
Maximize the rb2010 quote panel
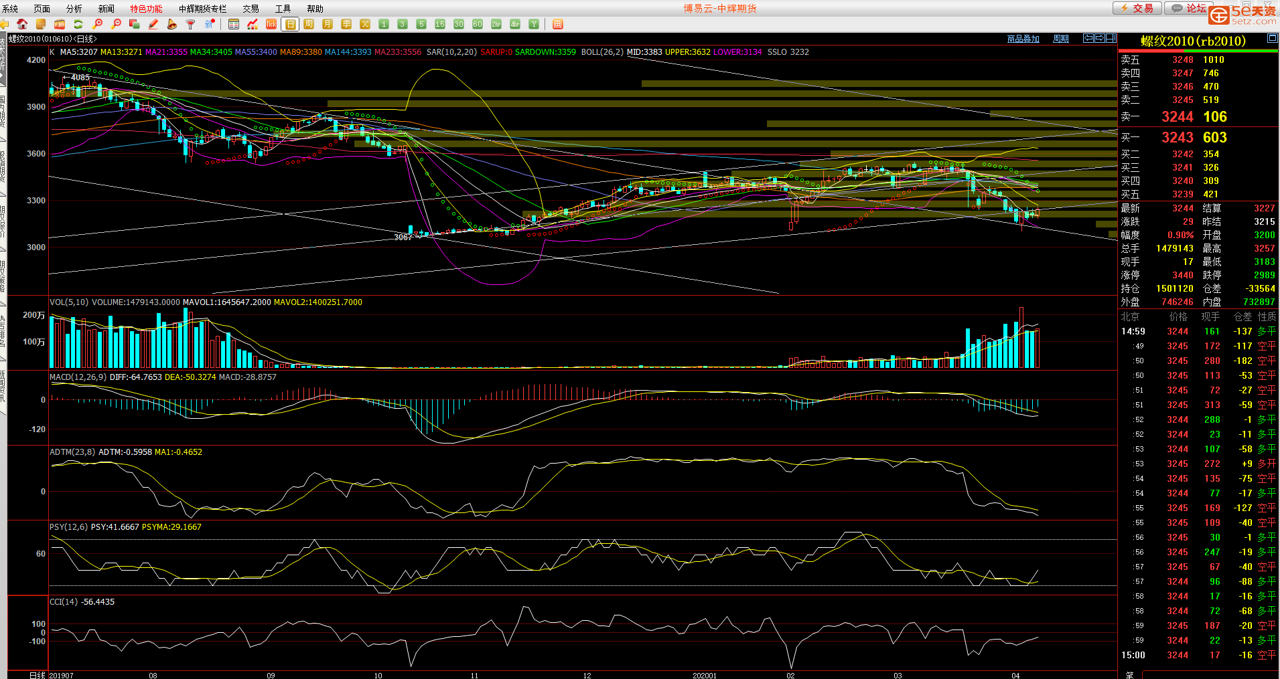[x=1273, y=39]
